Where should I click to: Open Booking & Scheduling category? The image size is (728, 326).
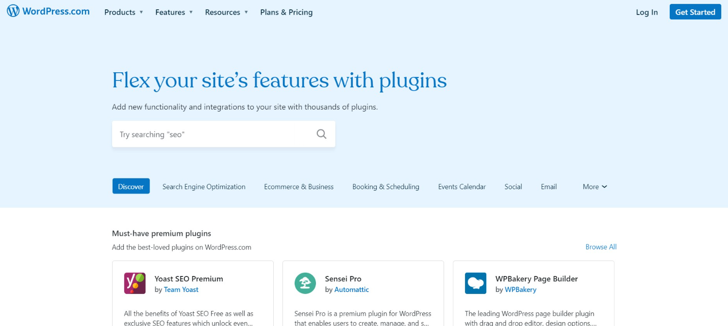coord(386,187)
